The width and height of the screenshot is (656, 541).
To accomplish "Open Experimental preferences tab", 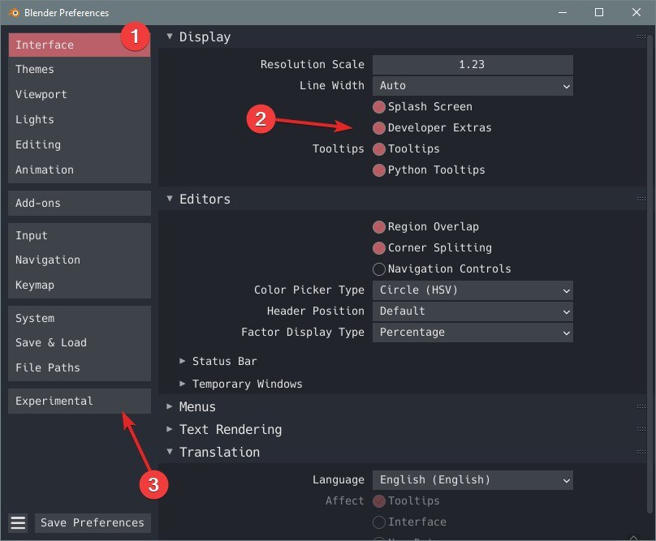I will coord(79,401).
